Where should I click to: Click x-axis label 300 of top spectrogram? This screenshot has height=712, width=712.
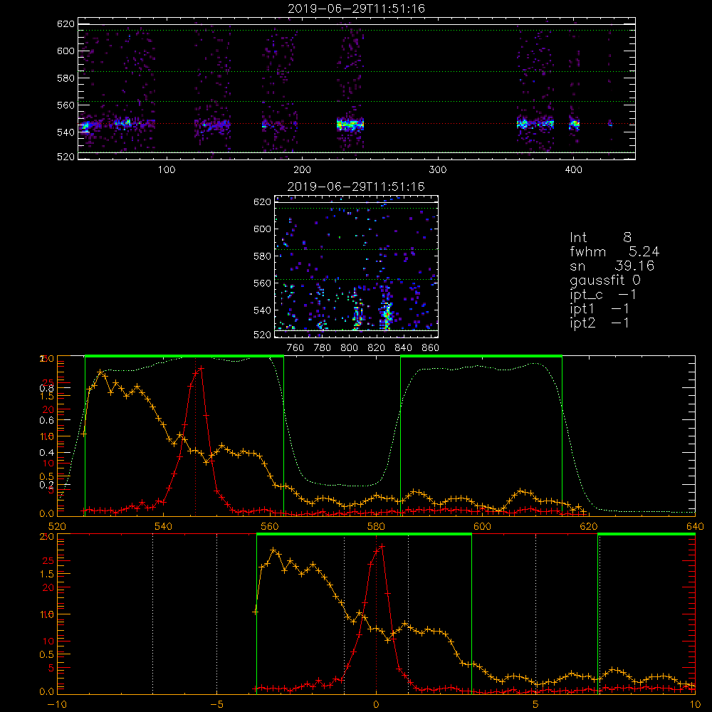coord(438,170)
